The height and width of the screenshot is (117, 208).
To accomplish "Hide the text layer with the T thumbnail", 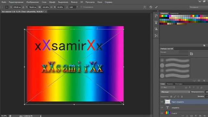I will [162, 108].
